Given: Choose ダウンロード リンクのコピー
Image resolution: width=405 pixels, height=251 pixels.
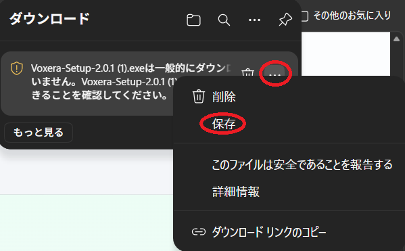Looking at the screenshot, I should tap(289, 232).
